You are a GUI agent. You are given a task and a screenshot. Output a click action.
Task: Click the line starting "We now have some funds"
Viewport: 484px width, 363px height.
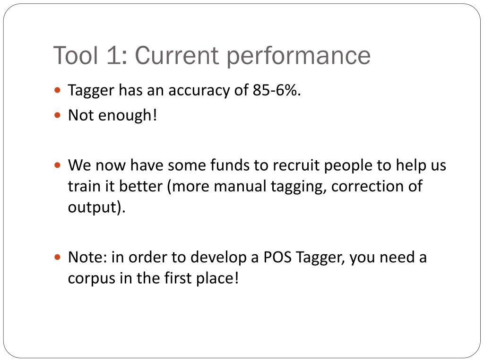click(x=257, y=165)
